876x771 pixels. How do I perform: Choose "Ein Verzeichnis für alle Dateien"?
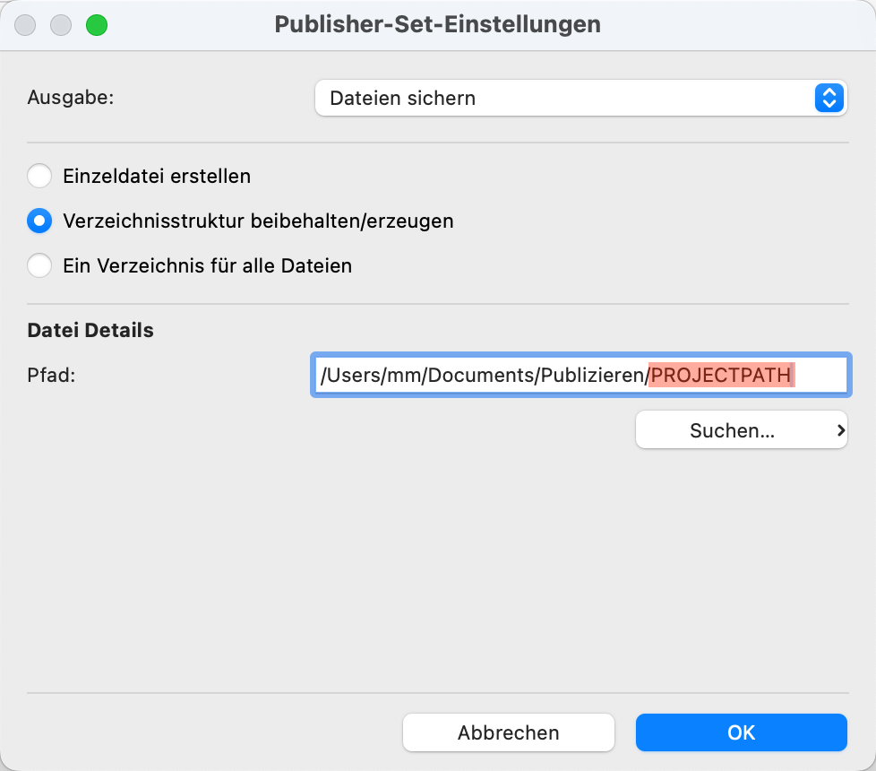pyautogui.click(x=39, y=265)
